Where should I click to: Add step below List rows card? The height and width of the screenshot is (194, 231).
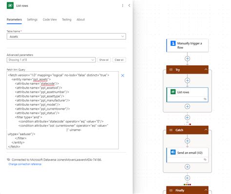(x=187, y=107)
